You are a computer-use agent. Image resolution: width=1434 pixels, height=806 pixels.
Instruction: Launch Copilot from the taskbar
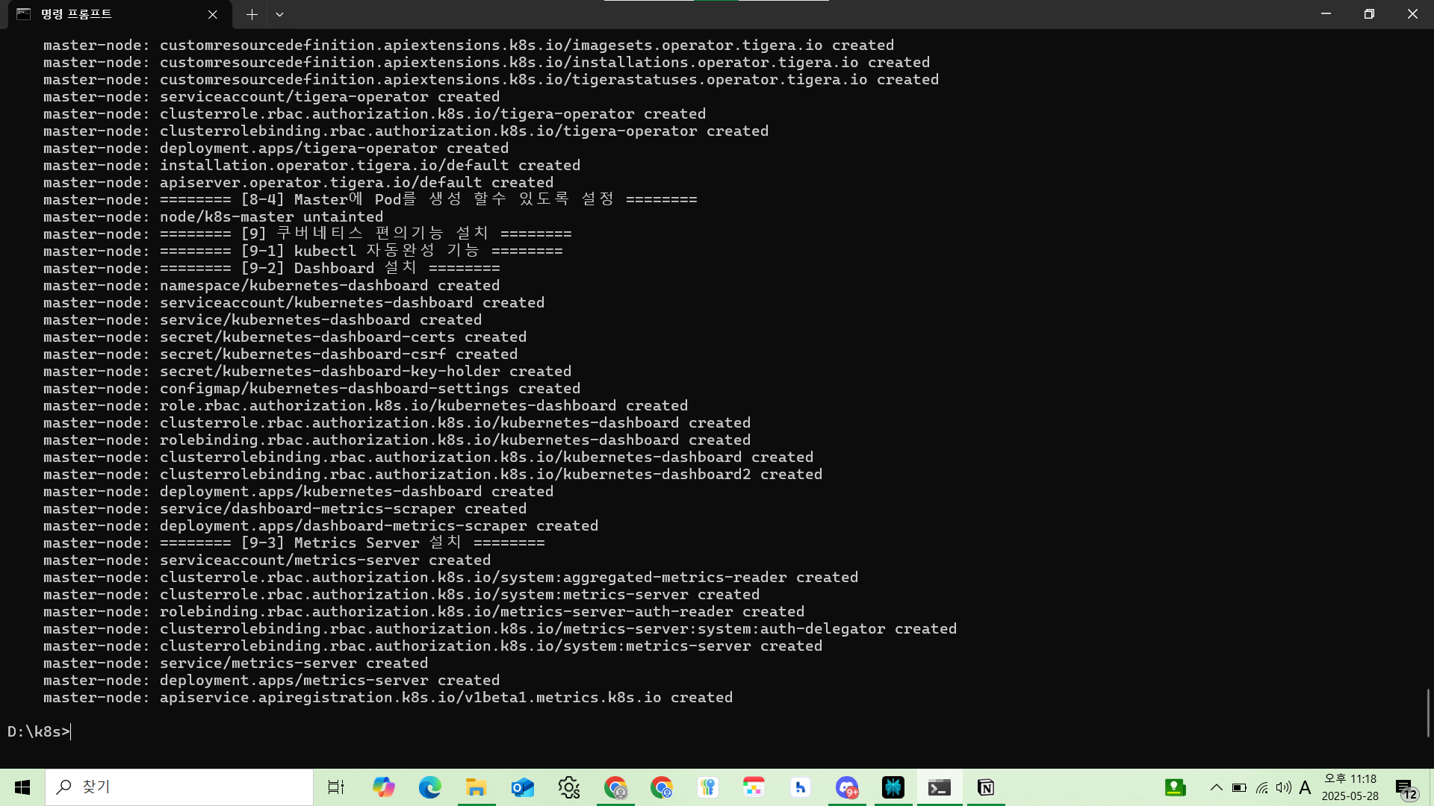click(383, 787)
